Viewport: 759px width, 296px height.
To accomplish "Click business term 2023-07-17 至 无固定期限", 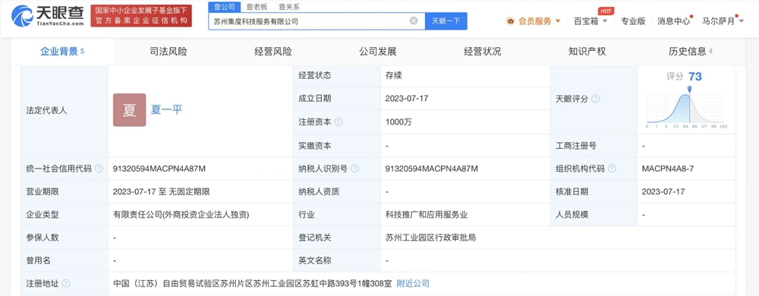I will coord(161,192).
